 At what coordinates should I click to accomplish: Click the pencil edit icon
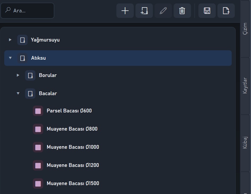click(163, 11)
